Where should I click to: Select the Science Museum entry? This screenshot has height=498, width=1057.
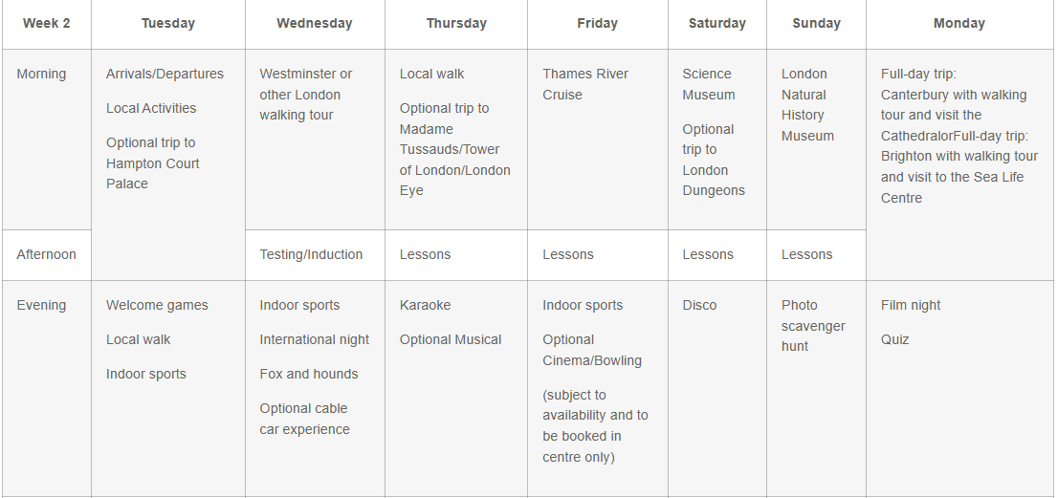tap(709, 84)
